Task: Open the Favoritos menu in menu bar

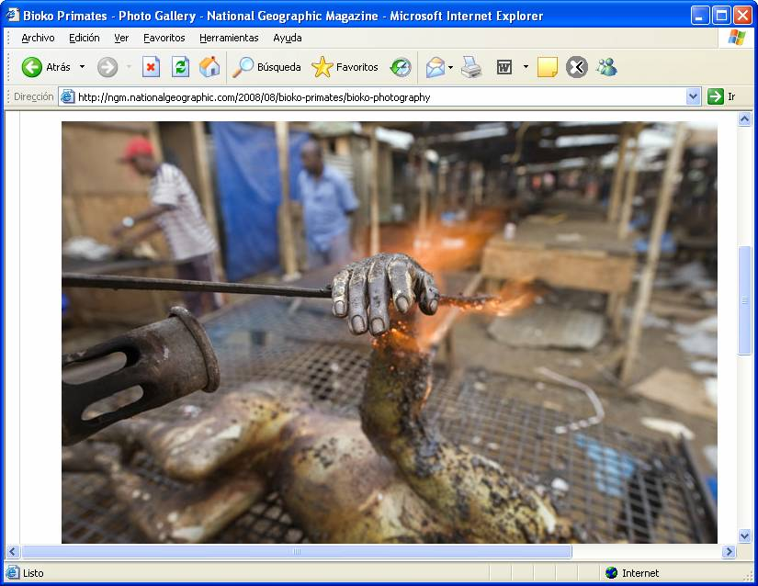Action: click(x=164, y=38)
